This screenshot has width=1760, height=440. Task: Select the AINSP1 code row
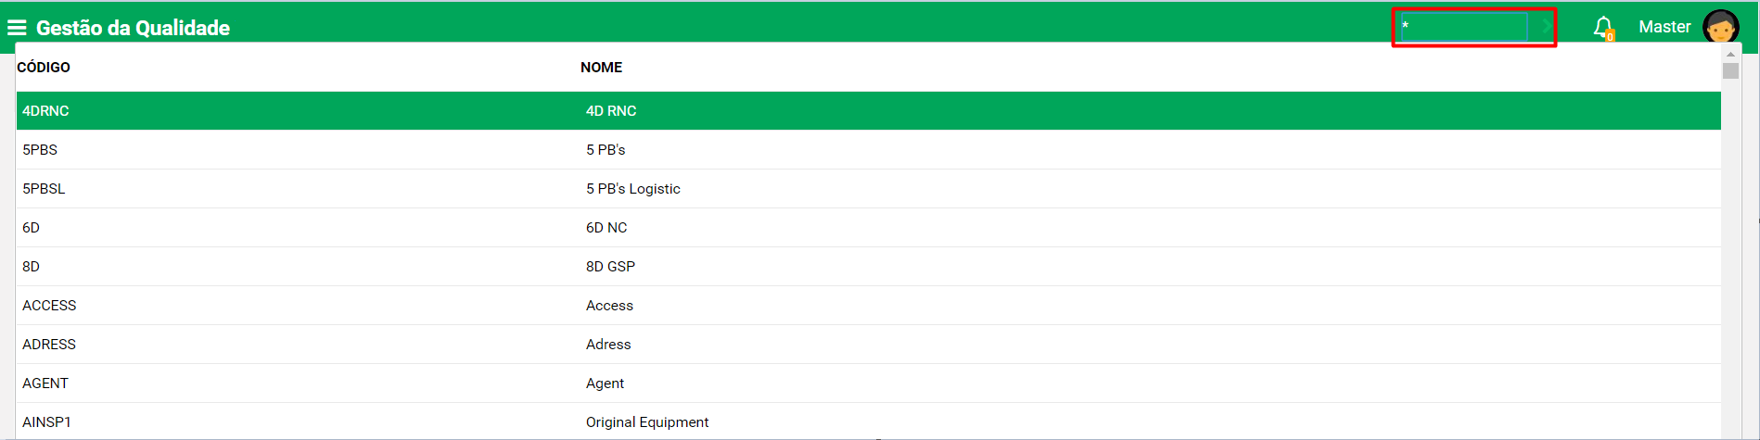coord(46,422)
